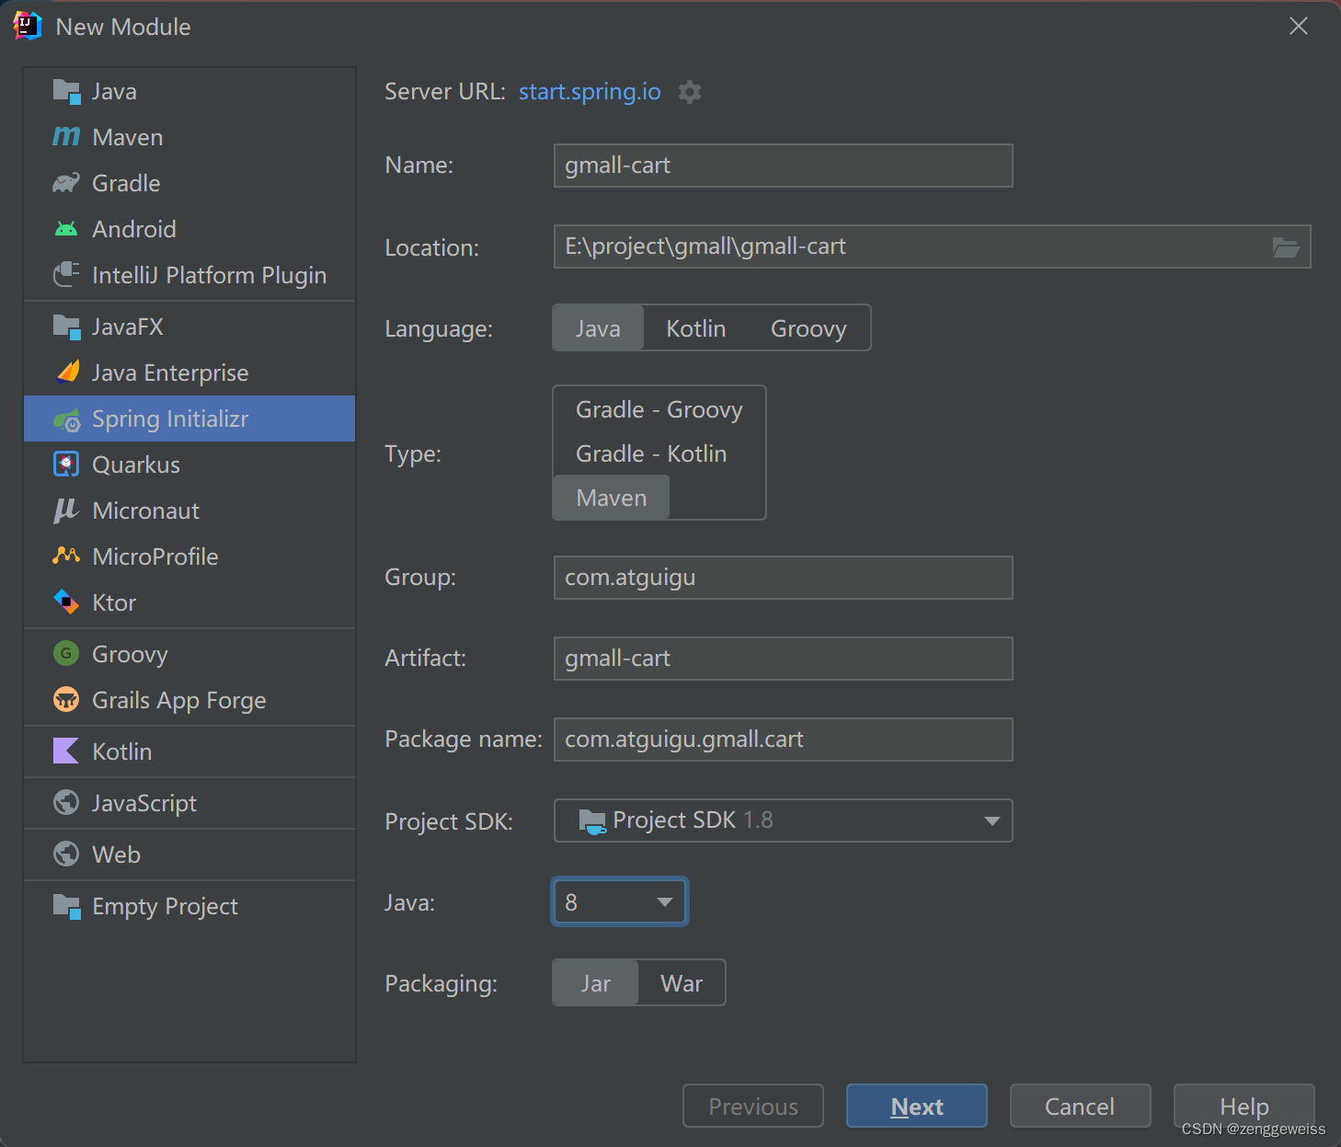Choose Gradle - Groovy build type
The height and width of the screenshot is (1147, 1341).
click(659, 409)
